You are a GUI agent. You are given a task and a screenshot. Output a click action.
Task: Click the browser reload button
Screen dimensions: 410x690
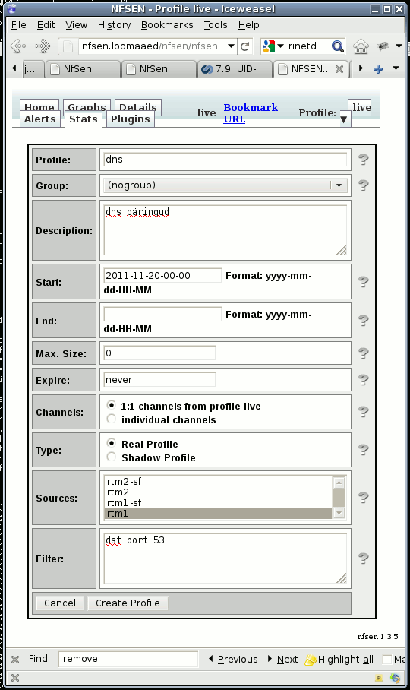[244, 46]
